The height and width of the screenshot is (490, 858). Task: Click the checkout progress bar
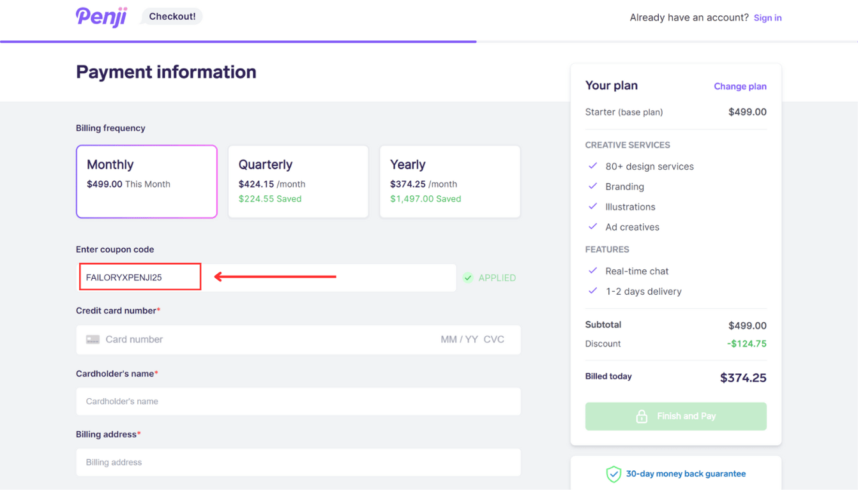pyautogui.click(x=238, y=41)
